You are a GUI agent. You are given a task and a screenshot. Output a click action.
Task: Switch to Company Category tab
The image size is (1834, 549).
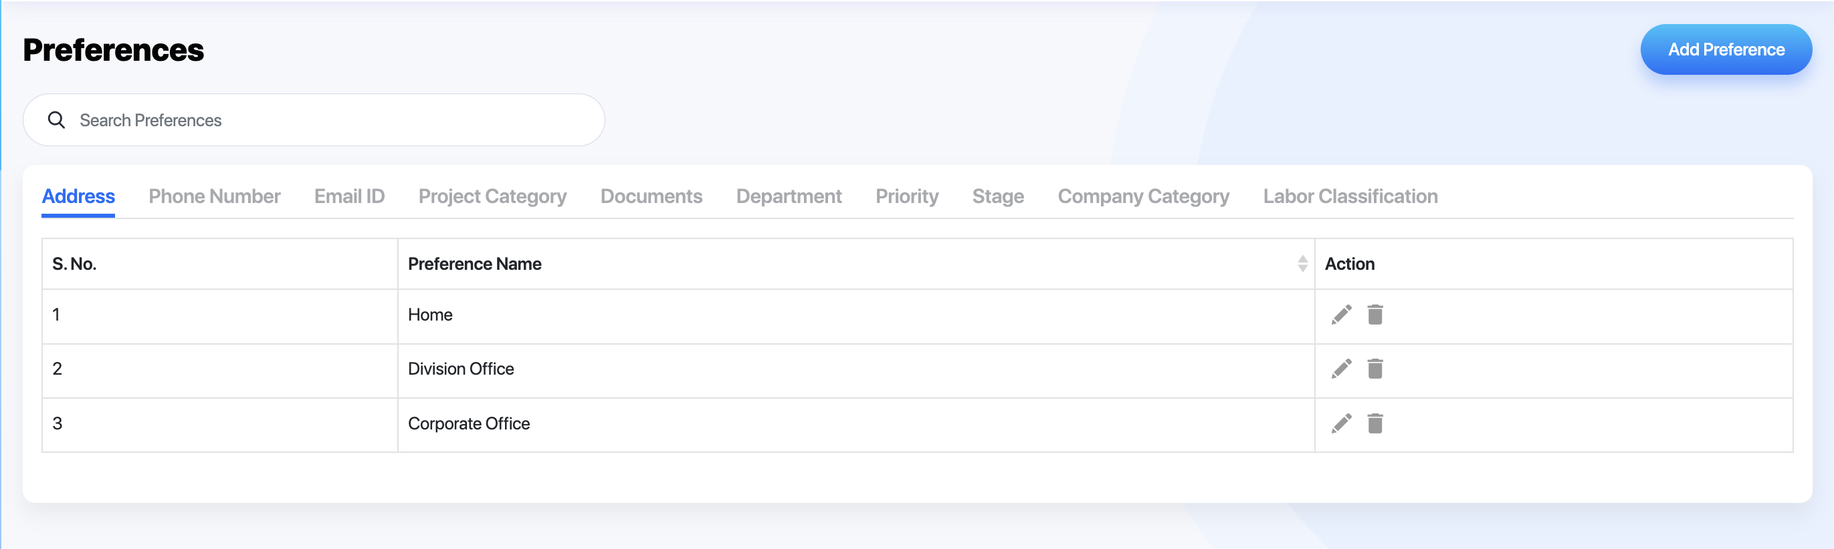(1143, 196)
